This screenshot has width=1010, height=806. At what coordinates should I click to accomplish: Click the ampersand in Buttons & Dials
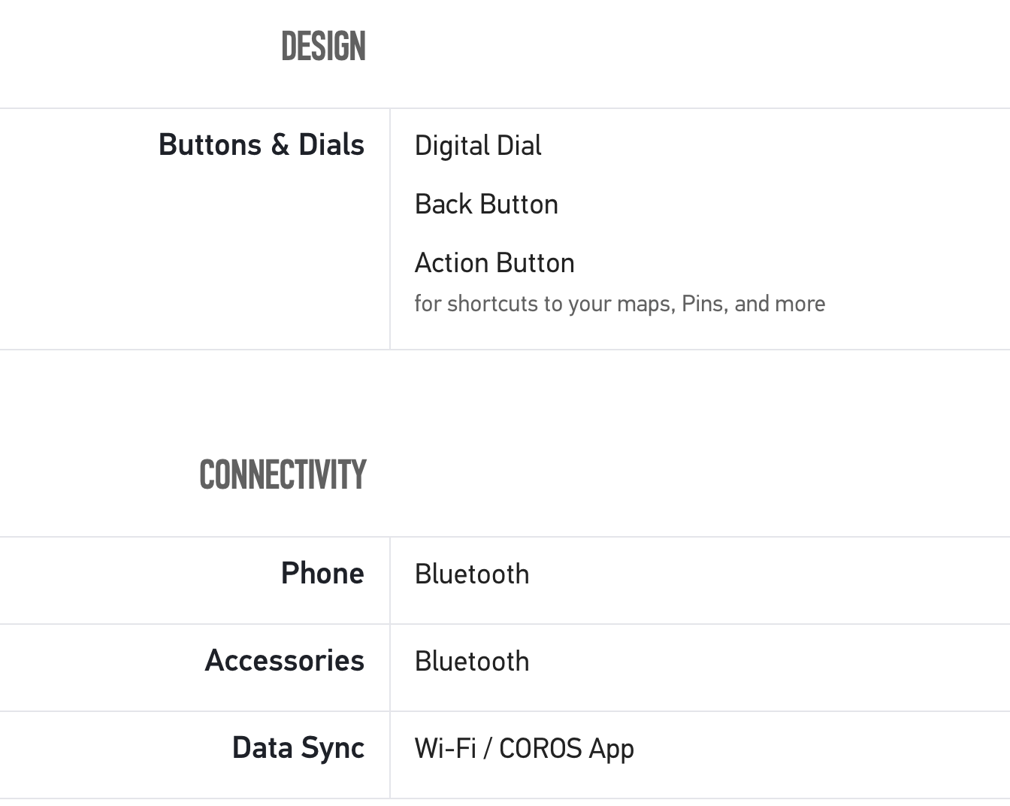[x=280, y=144]
